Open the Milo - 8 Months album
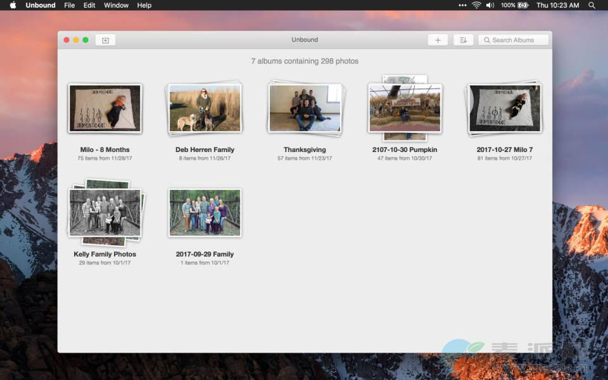The width and height of the screenshot is (608, 380). point(105,108)
